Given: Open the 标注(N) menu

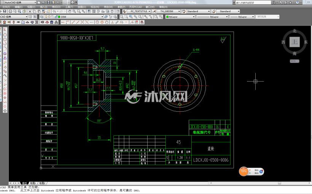Looking at the screenshot, I should coord(95,7).
